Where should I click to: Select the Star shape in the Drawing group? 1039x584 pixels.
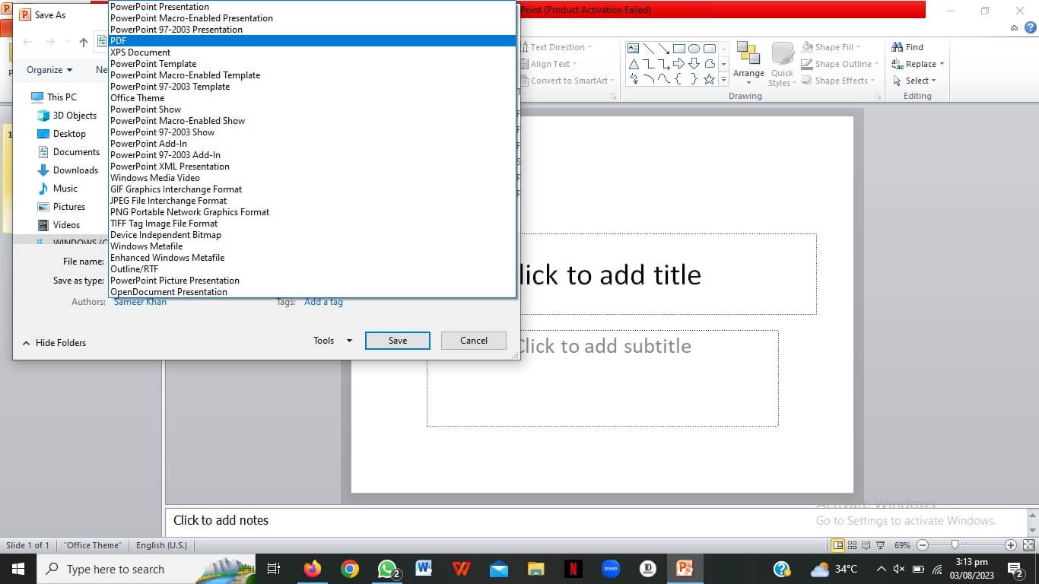tap(709, 79)
